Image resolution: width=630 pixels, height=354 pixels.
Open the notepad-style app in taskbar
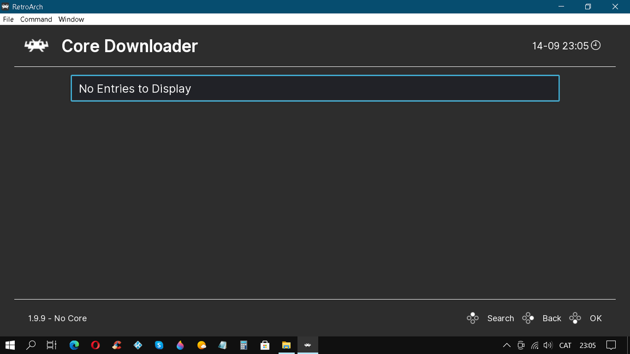click(222, 345)
